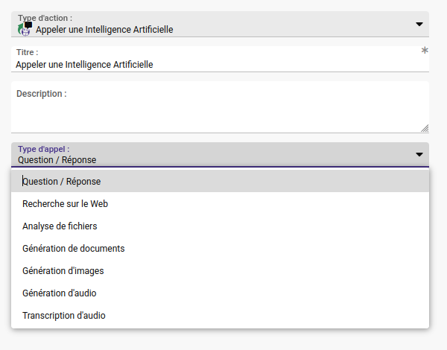Viewport: 447px width, 350px height.
Task: Click the AI action type icon
Action: pos(25,29)
